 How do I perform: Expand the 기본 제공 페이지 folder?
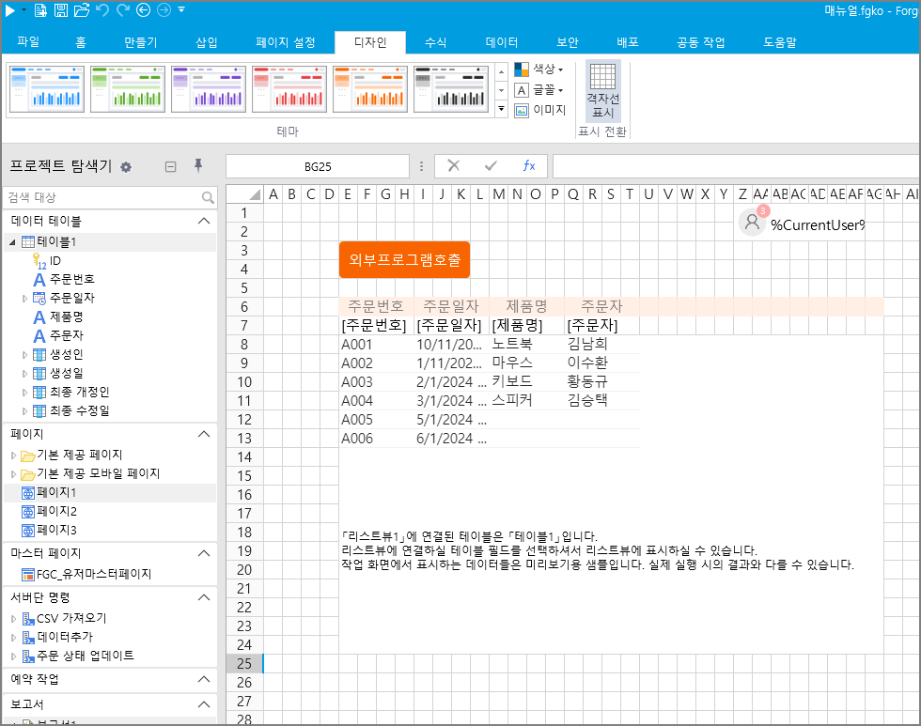tap(13, 455)
